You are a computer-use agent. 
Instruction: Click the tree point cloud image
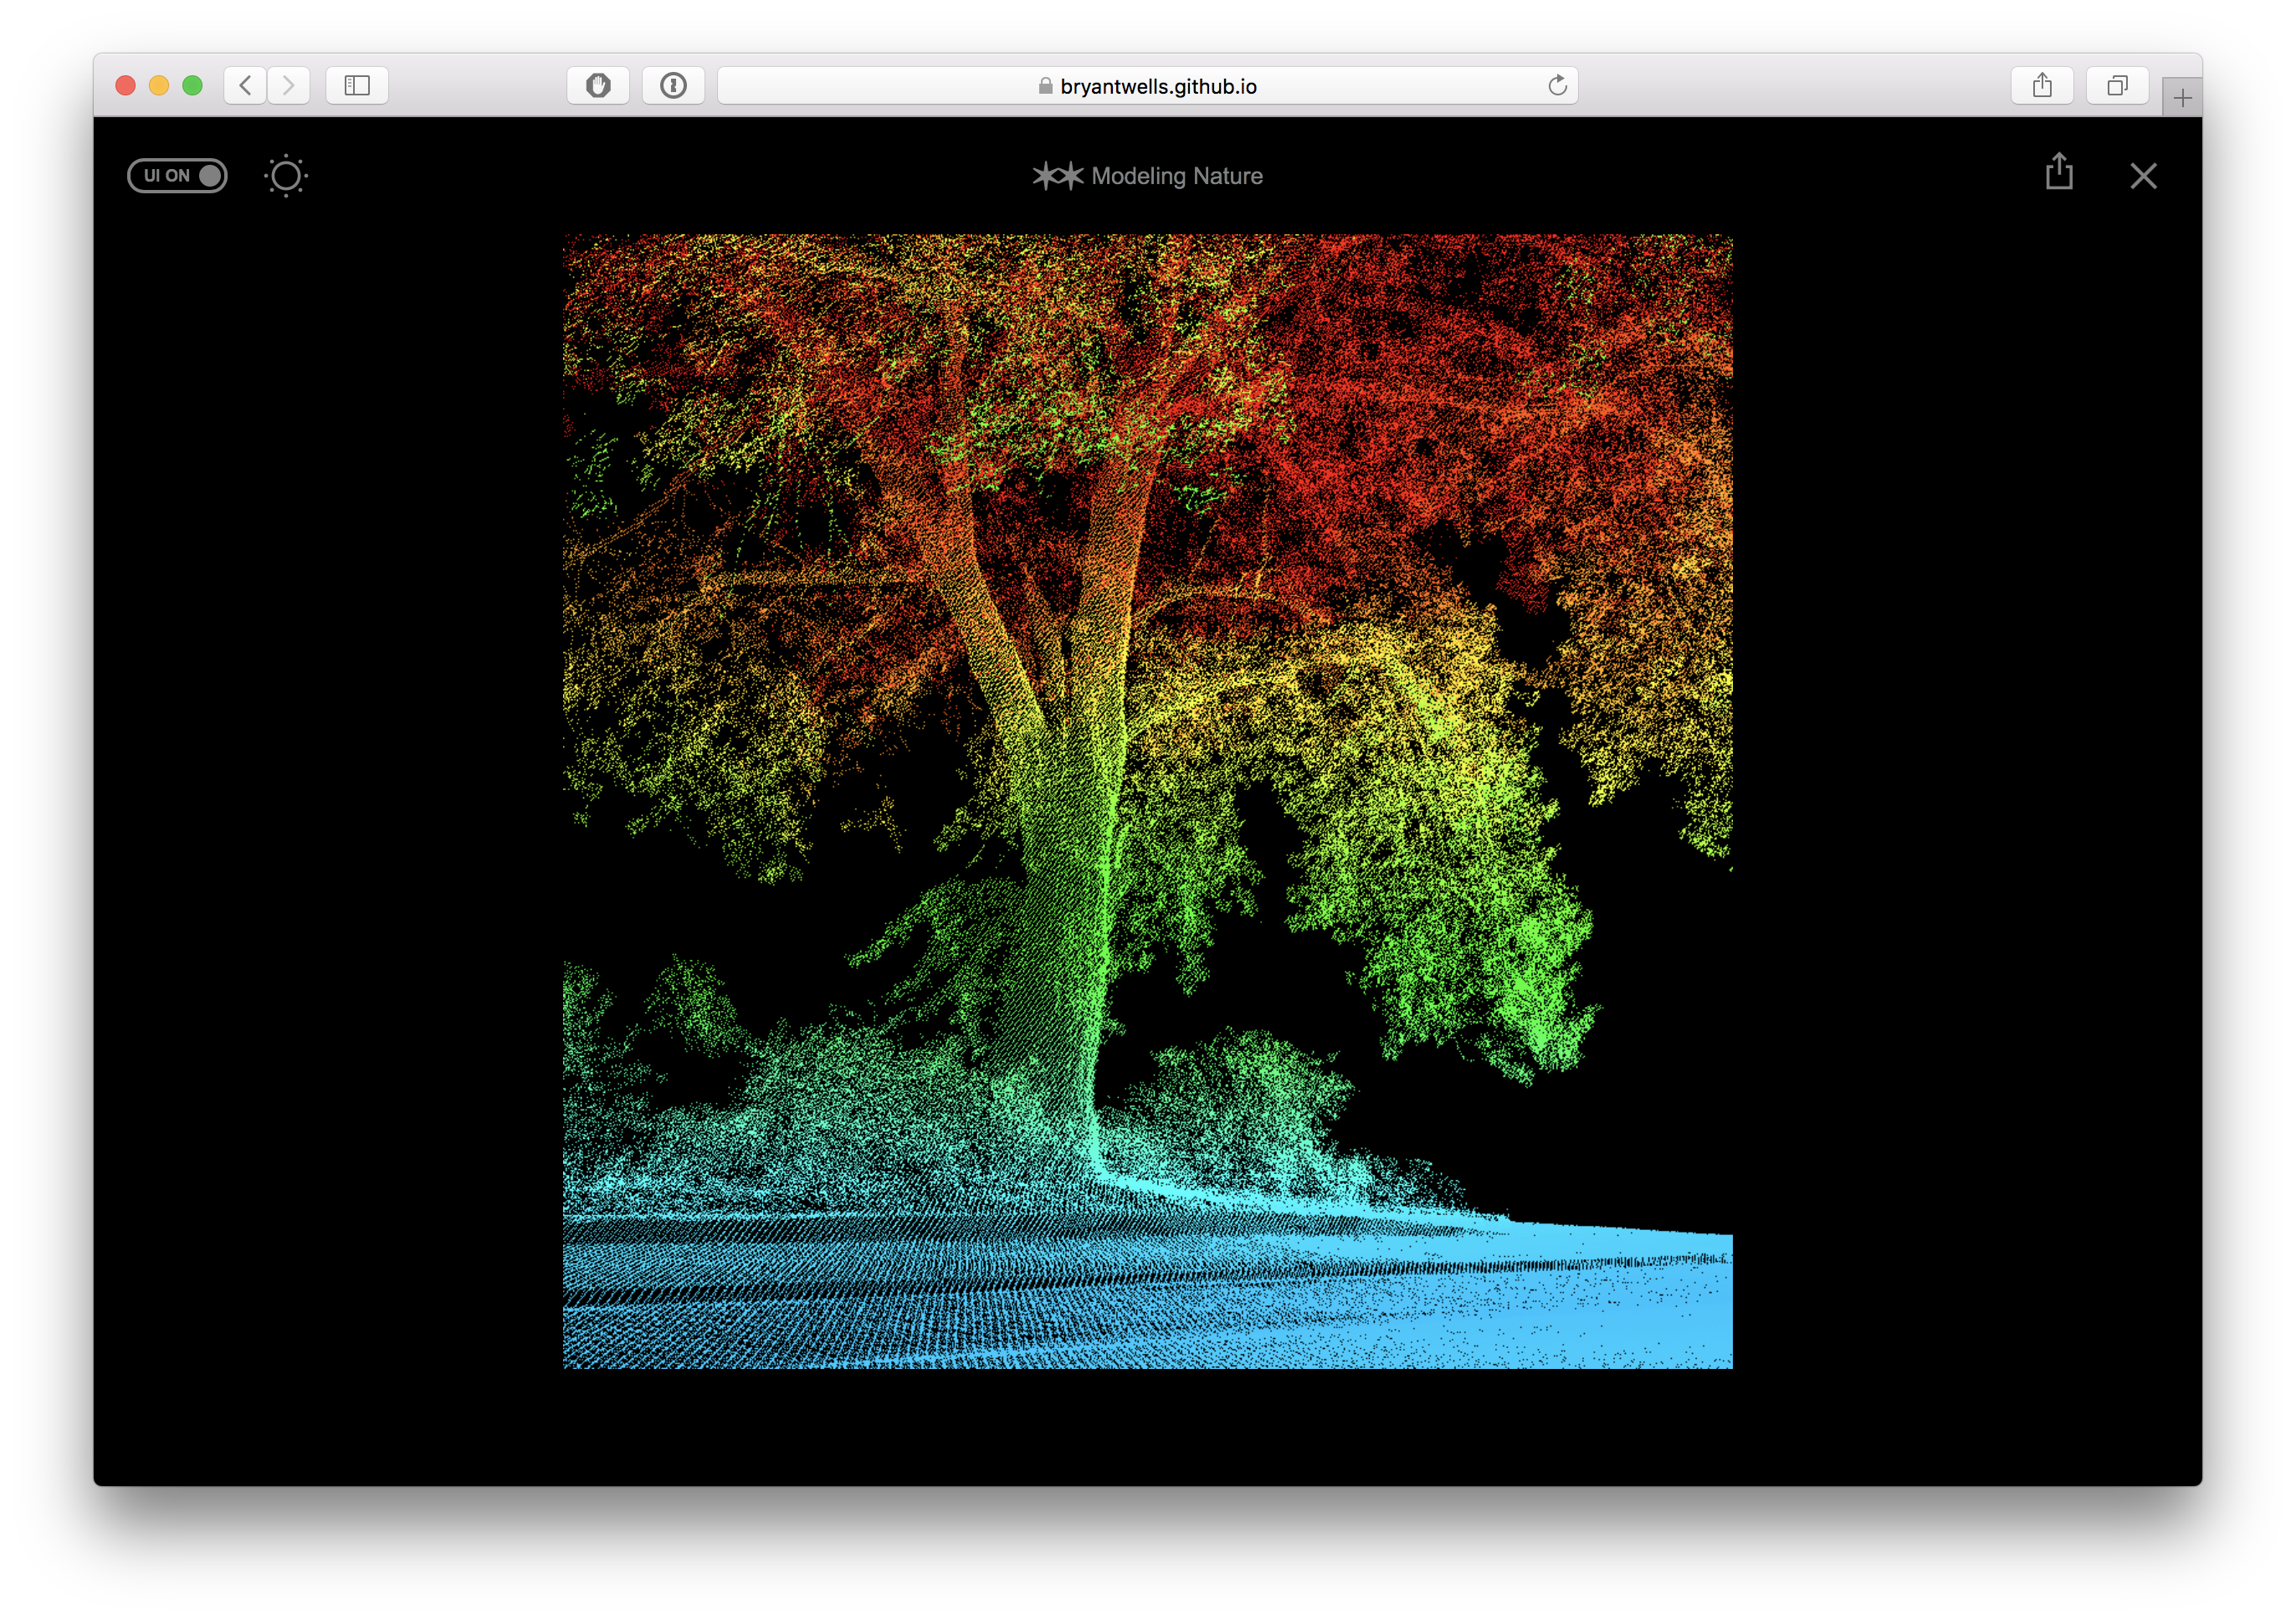(x=1147, y=800)
